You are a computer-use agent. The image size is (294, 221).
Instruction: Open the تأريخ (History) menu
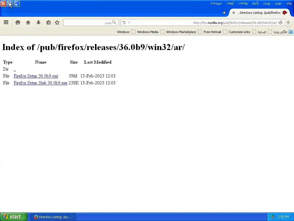coord(255,3)
